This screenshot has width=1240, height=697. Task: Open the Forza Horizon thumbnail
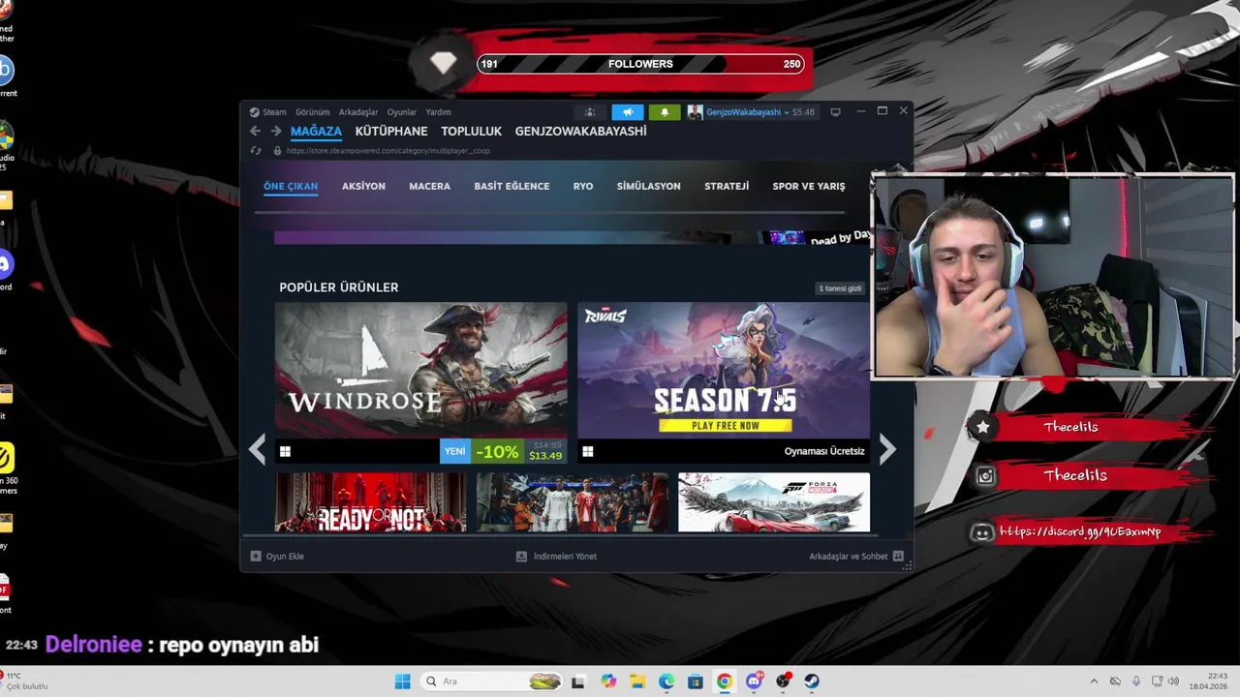774,502
